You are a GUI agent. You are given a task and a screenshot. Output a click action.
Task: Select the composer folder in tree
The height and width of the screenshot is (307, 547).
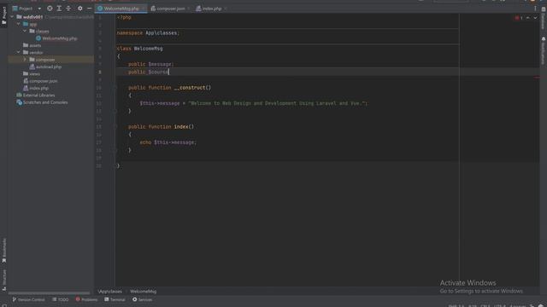(x=42, y=60)
